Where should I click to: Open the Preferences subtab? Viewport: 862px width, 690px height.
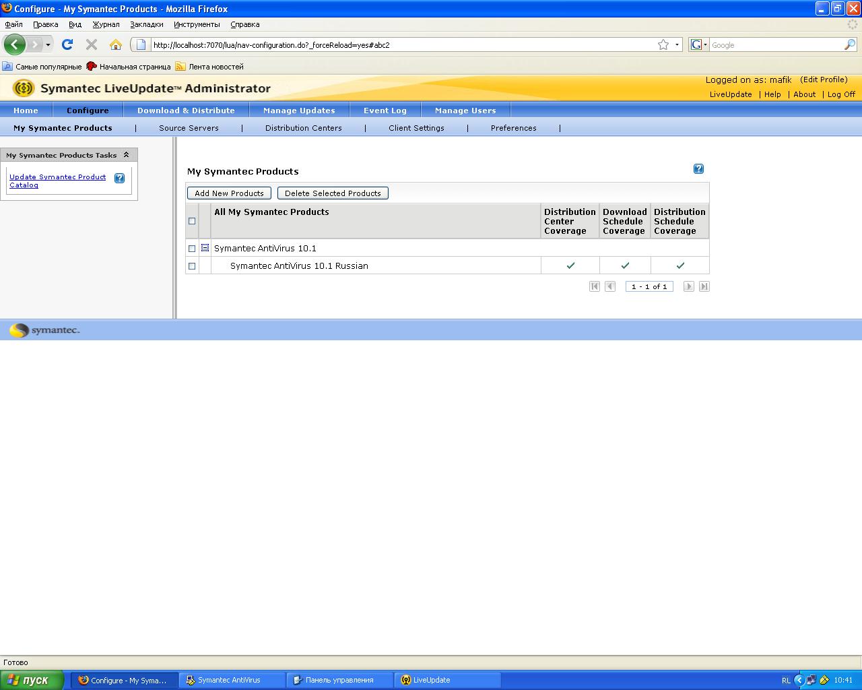coord(513,128)
